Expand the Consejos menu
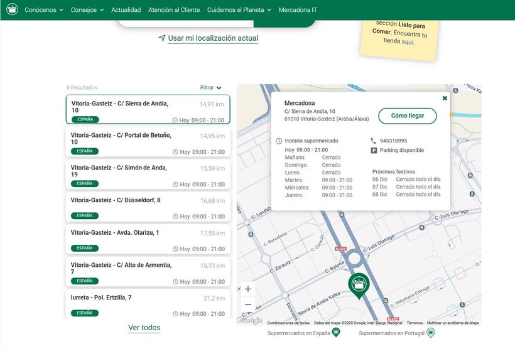 (x=87, y=10)
